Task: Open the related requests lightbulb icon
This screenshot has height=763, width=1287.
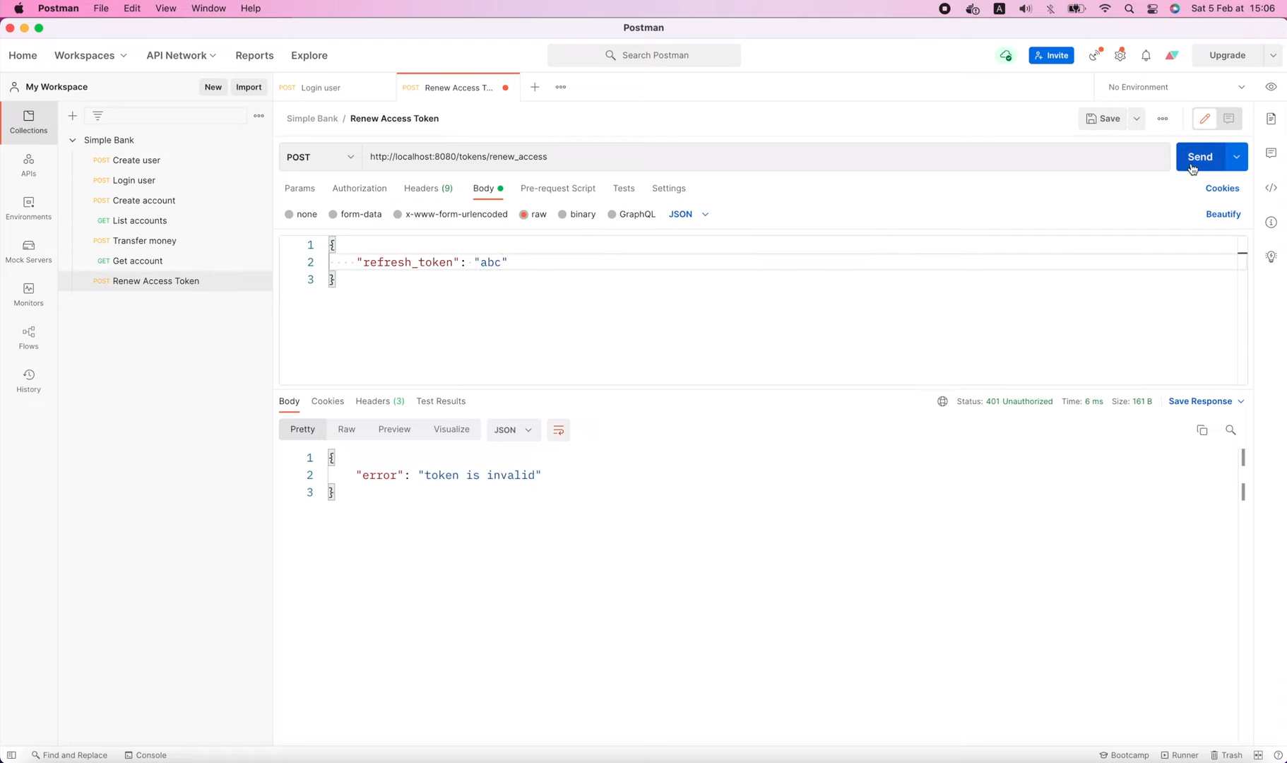Action: coord(1271,256)
